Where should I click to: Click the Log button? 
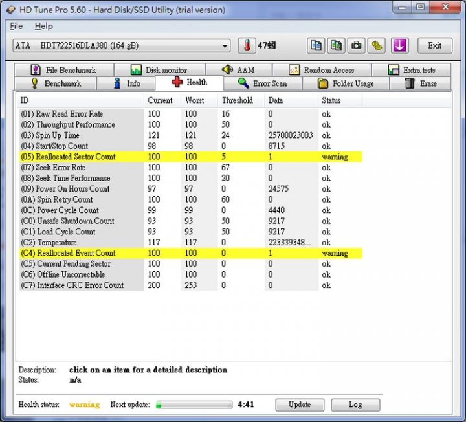pyautogui.click(x=355, y=405)
